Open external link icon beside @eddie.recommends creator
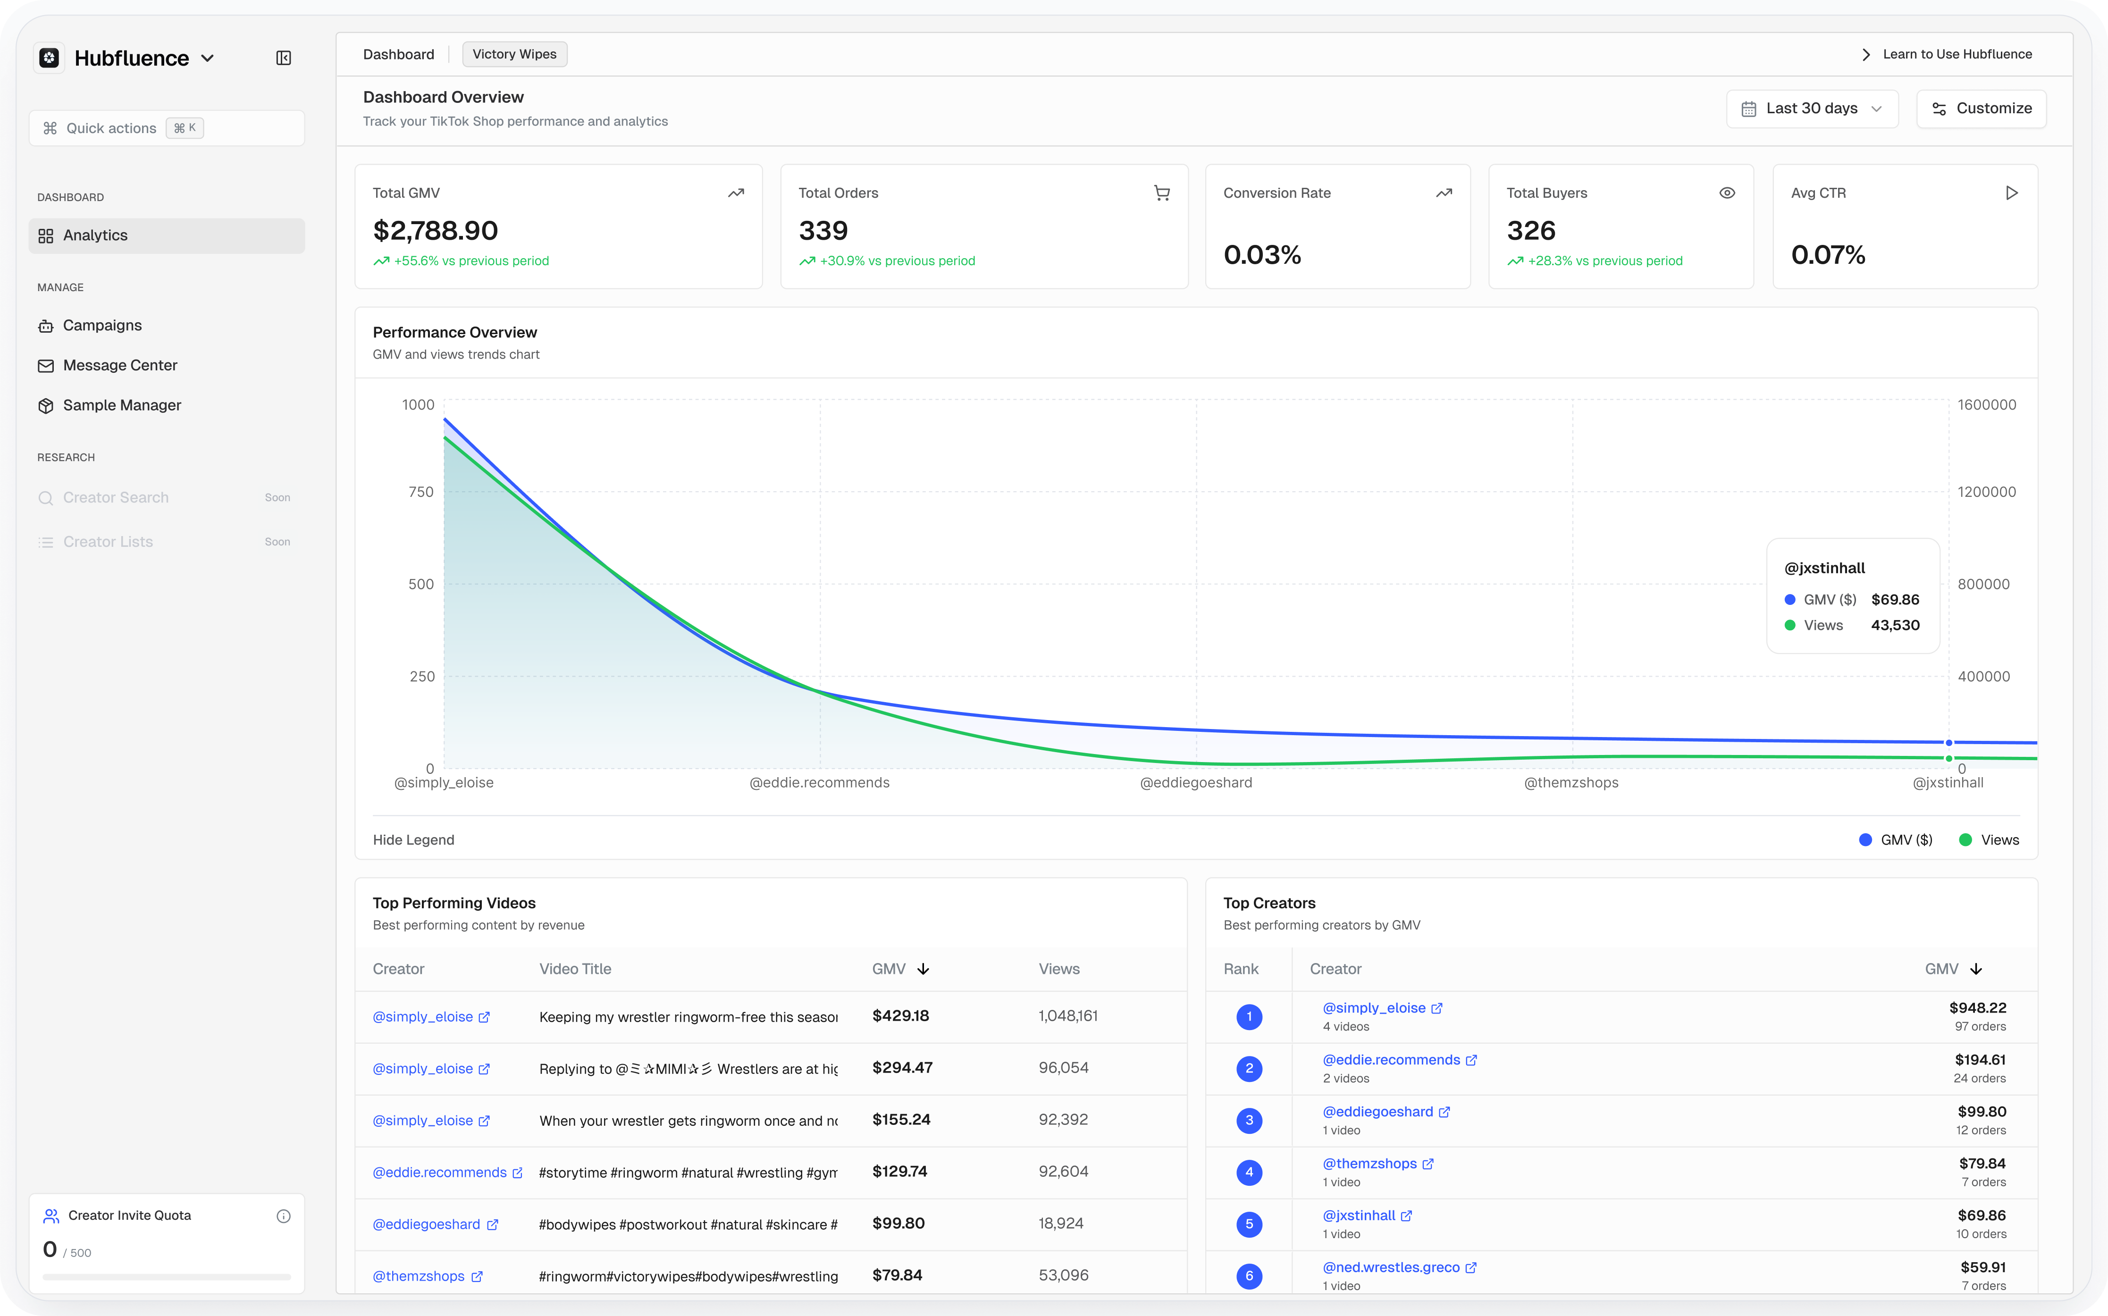 (x=1471, y=1060)
